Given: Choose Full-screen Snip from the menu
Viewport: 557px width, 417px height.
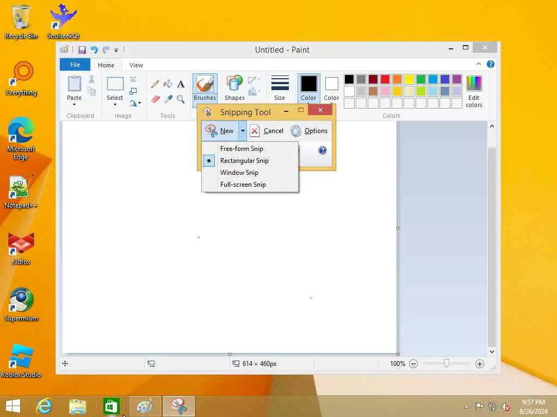Looking at the screenshot, I should (250, 185).
